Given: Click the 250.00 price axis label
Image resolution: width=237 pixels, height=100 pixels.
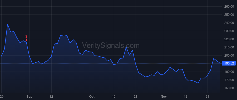Looking at the screenshot, I should 229,15.
